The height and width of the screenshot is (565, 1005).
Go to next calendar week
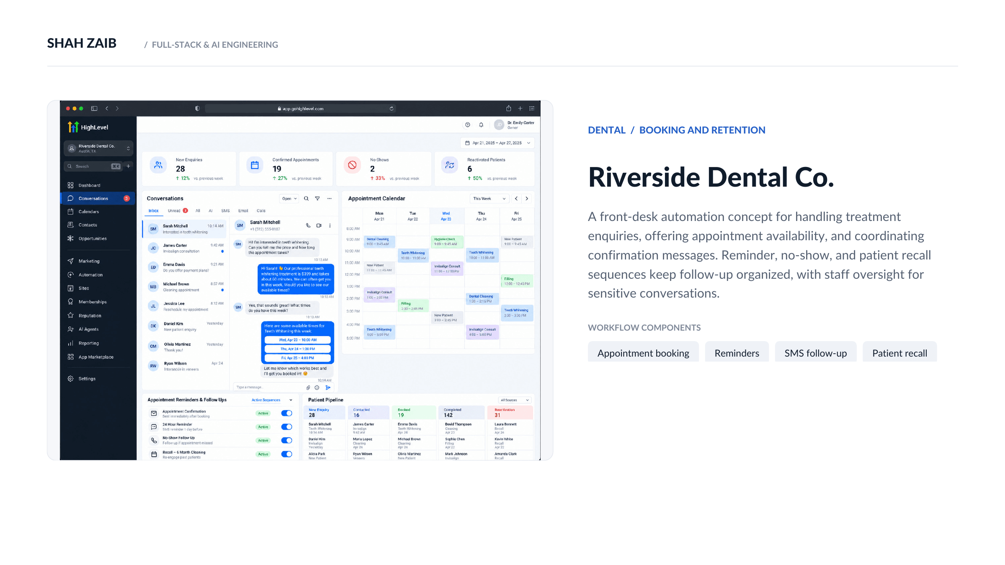click(x=527, y=199)
